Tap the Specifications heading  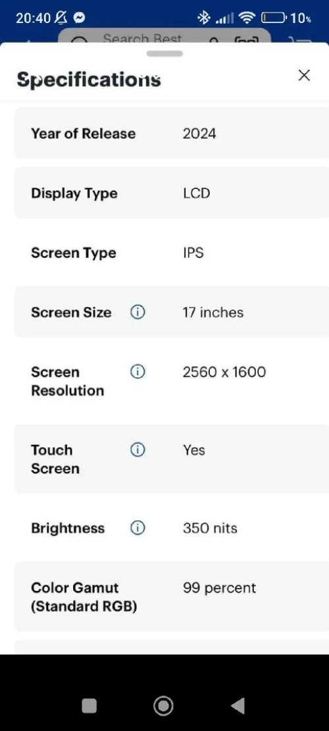tap(89, 80)
